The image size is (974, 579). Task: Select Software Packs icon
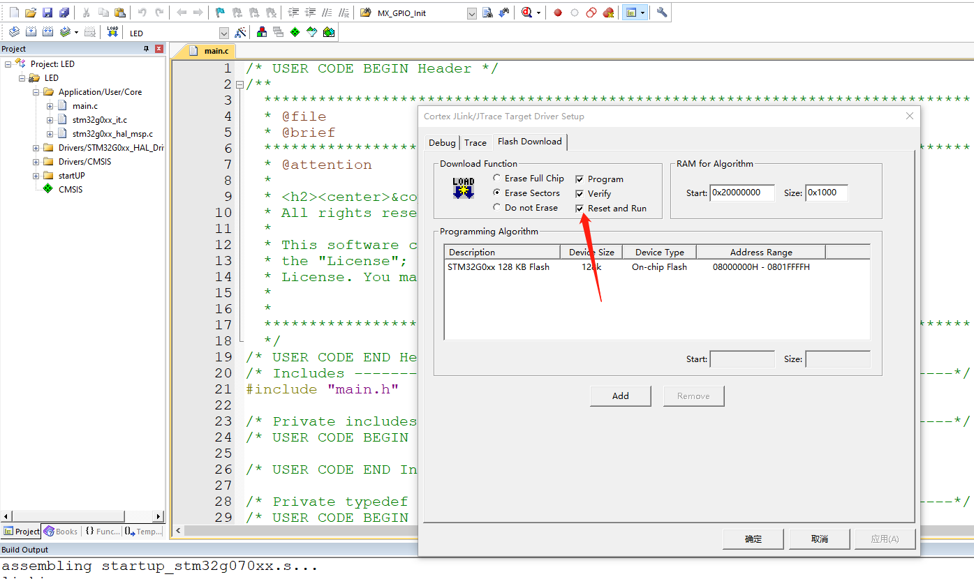(x=311, y=32)
